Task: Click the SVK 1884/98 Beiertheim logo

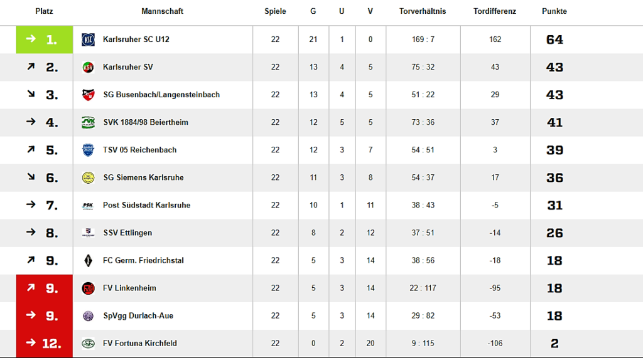Action: 88,122
